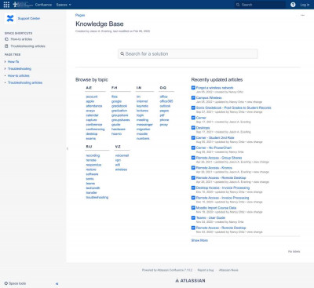Viewport: 314px width, 288px height.
Task: Browse the moodle topic label
Action: [142, 133]
